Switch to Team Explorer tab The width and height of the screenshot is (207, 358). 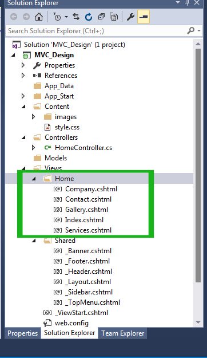click(x=122, y=333)
